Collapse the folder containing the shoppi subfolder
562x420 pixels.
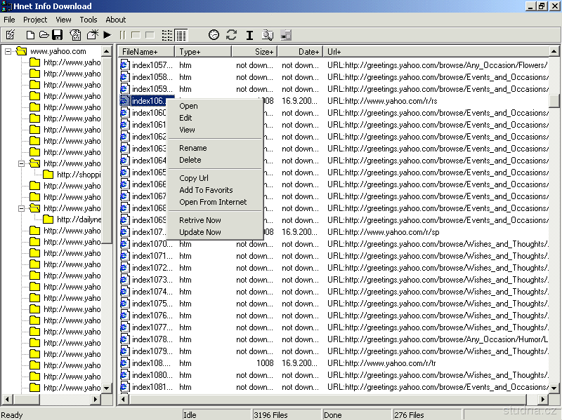tap(22, 163)
